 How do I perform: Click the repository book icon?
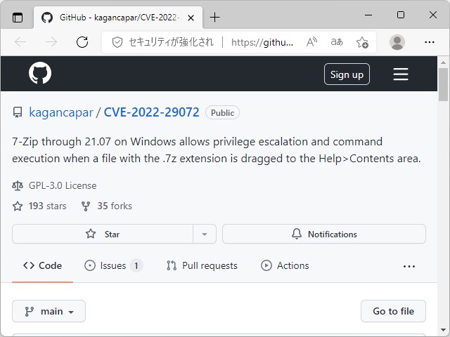coord(18,112)
